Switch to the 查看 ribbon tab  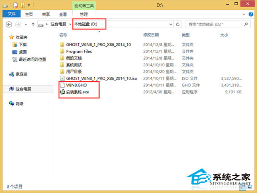(x=63, y=14)
